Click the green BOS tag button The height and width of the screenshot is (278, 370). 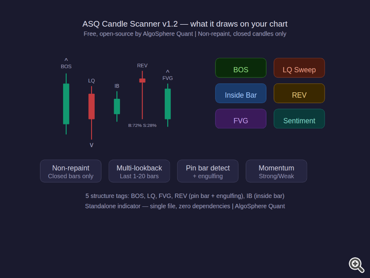241,68
